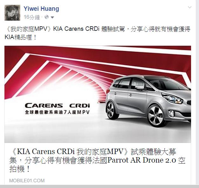Viewport: 199px width, 188px height.
Task: Click the globe public-privacy icon
Action: (x=47, y=17)
